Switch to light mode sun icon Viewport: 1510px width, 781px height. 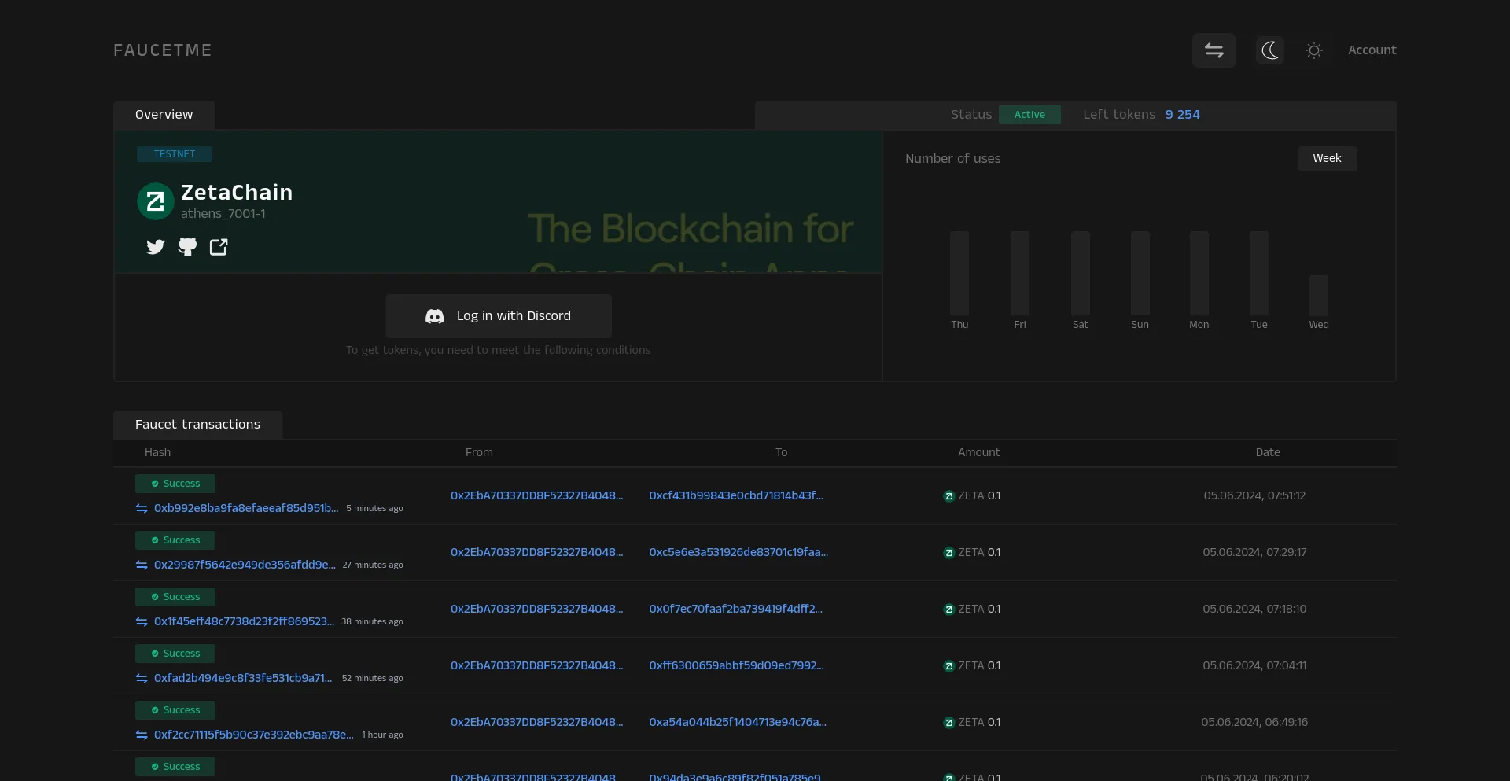click(x=1313, y=50)
